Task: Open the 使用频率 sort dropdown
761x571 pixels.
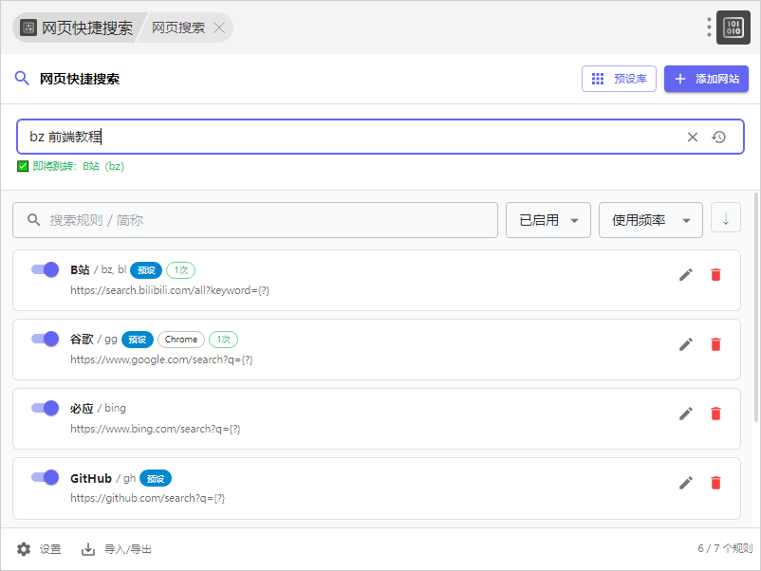Action: pyautogui.click(x=650, y=220)
